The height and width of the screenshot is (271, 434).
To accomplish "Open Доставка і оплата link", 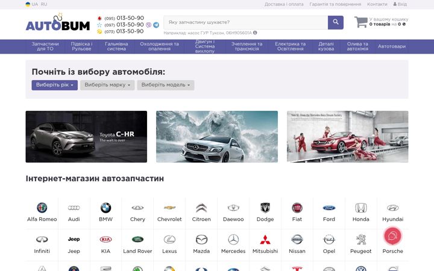I will pos(284,4).
